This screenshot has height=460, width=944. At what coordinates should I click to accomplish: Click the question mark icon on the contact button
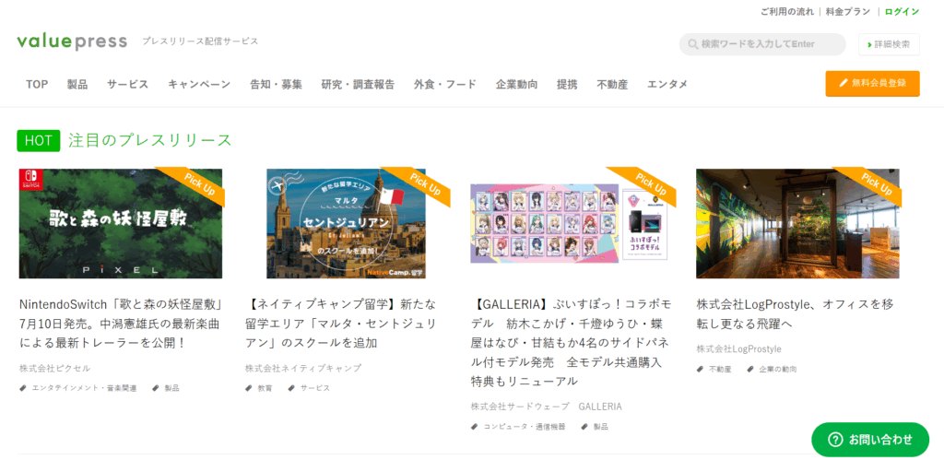tap(835, 440)
